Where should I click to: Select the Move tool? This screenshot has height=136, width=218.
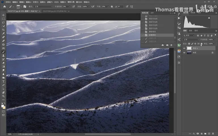click(3, 15)
